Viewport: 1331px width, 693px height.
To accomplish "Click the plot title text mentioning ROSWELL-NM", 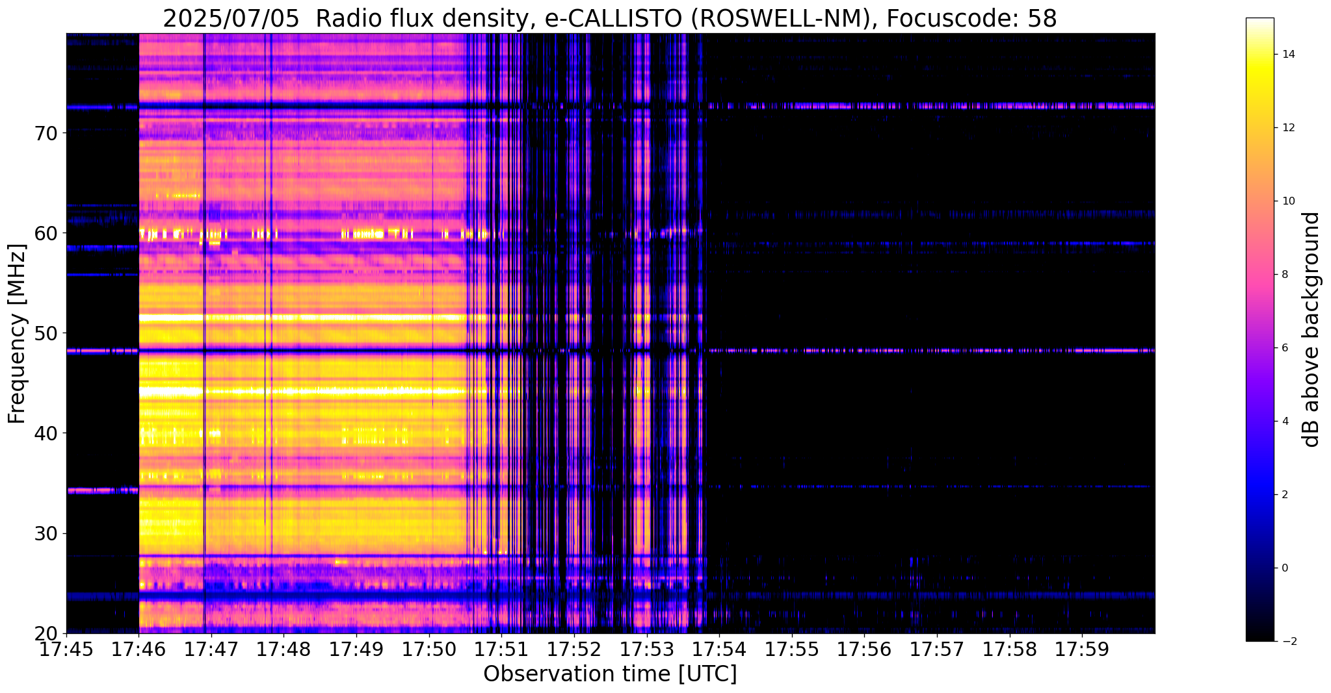I will coord(609,18).
